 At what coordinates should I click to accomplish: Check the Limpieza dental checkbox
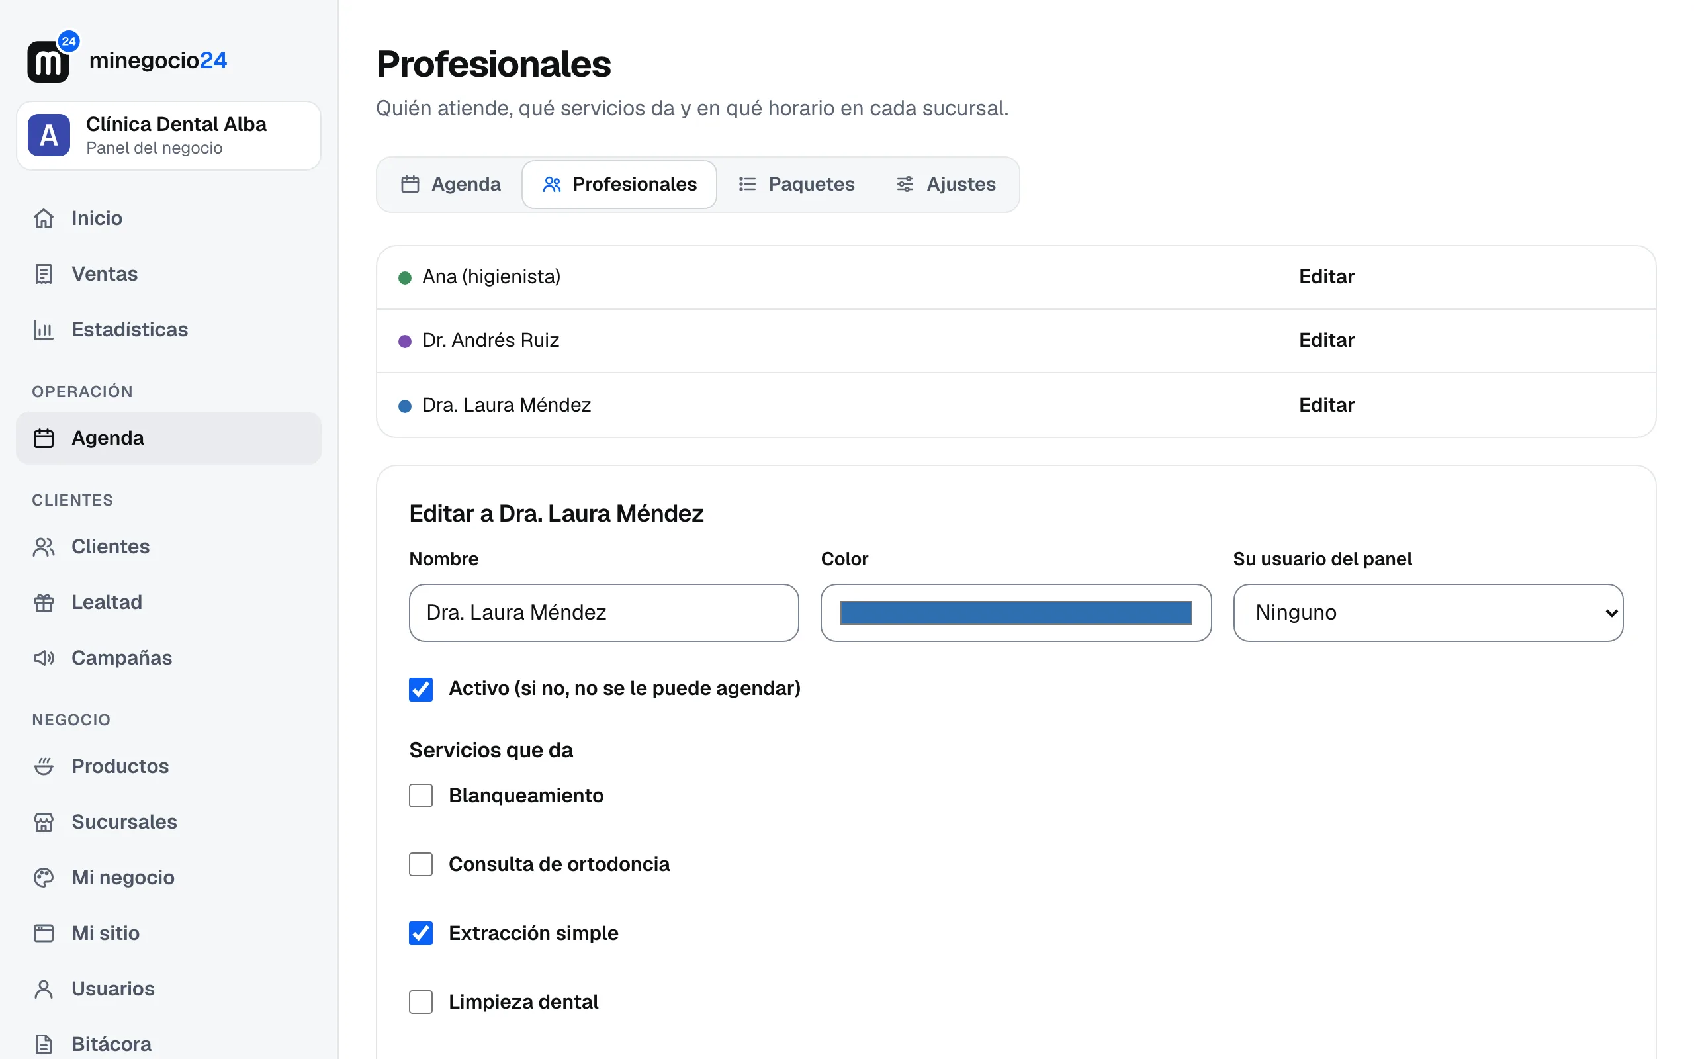click(x=421, y=1002)
